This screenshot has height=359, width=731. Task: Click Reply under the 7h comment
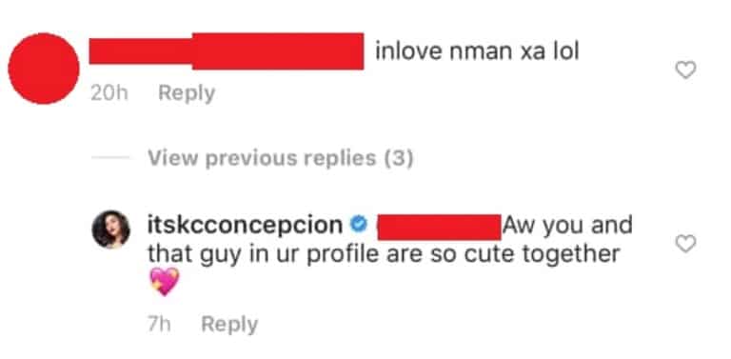pos(228,324)
